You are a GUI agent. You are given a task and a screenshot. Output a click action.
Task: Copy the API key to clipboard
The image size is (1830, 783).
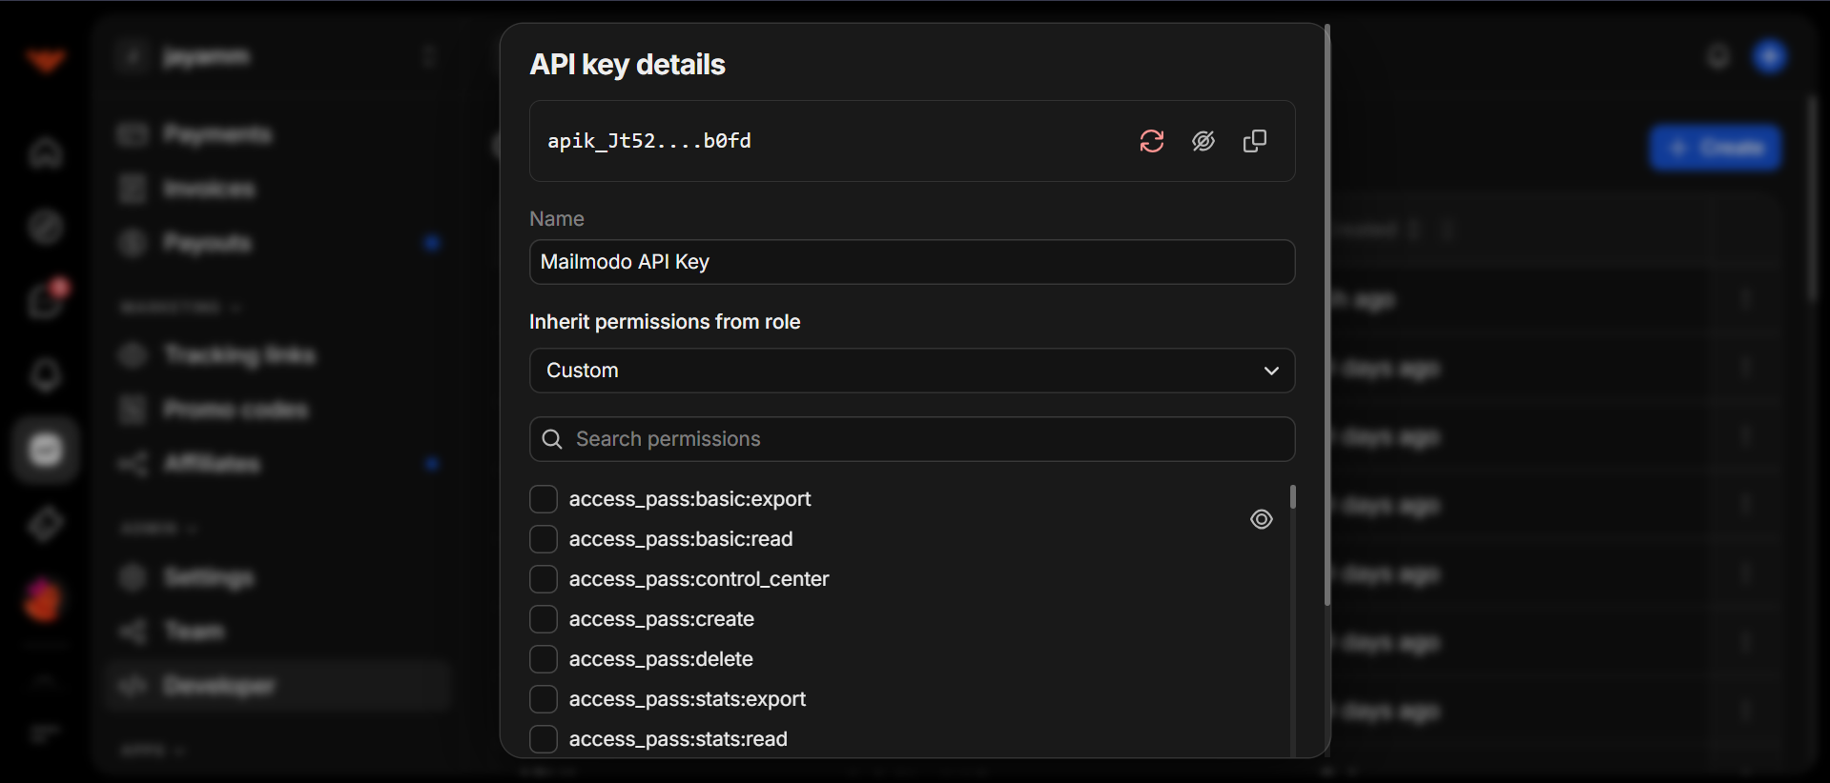(x=1254, y=141)
